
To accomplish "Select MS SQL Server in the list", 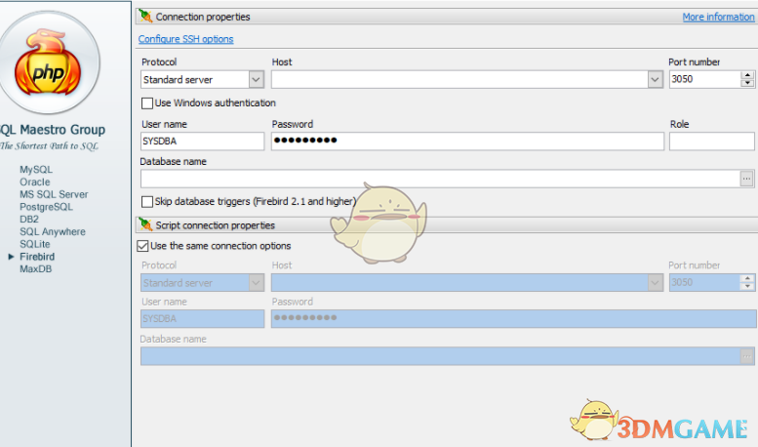I will pos(54,194).
